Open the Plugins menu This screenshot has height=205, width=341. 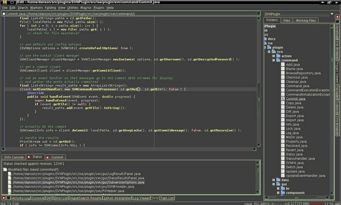point(99,7)
